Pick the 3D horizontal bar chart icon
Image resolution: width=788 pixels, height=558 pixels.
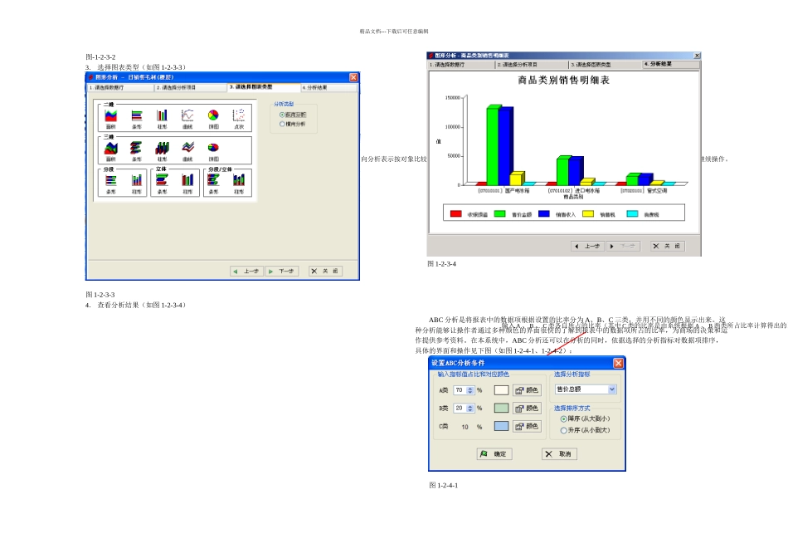136,148
